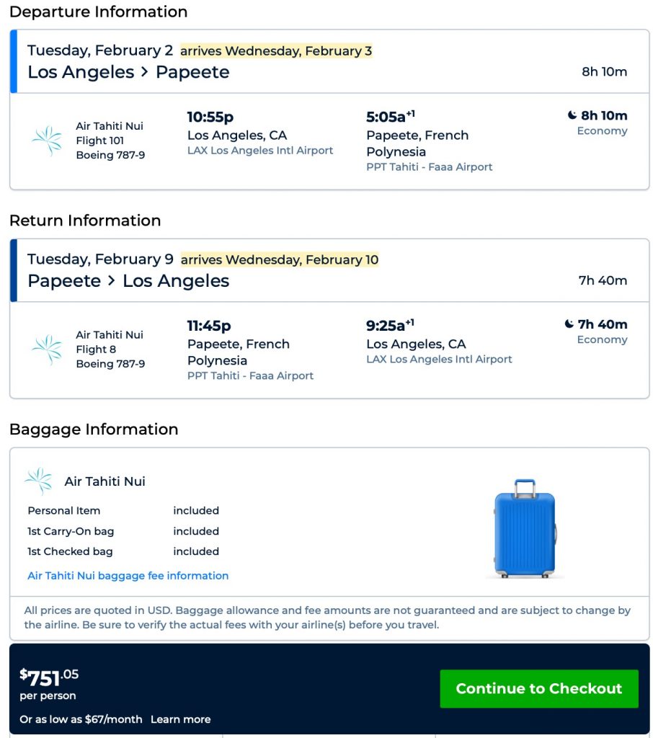
Task: Click the 10:55p departure time from Los Angeles
Action: [x=210, y=117]
